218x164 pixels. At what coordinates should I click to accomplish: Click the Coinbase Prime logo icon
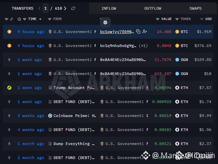(x=50, y=116)
